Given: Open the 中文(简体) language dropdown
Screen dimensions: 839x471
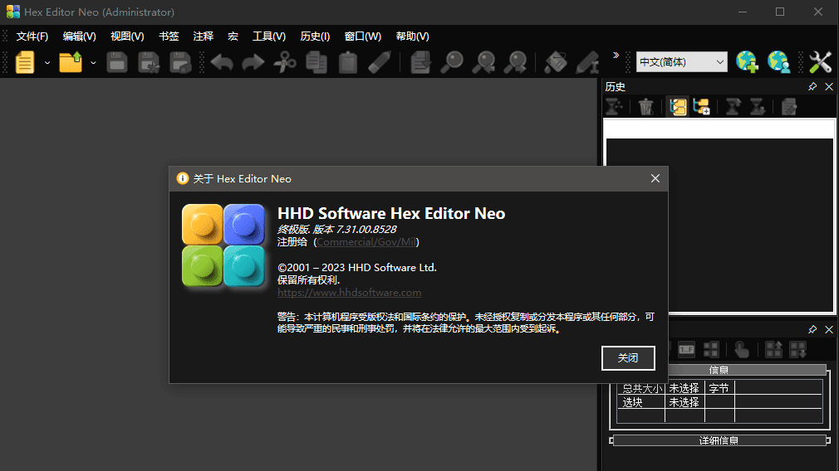Looking at the screenshot, I should coord(681,62).
